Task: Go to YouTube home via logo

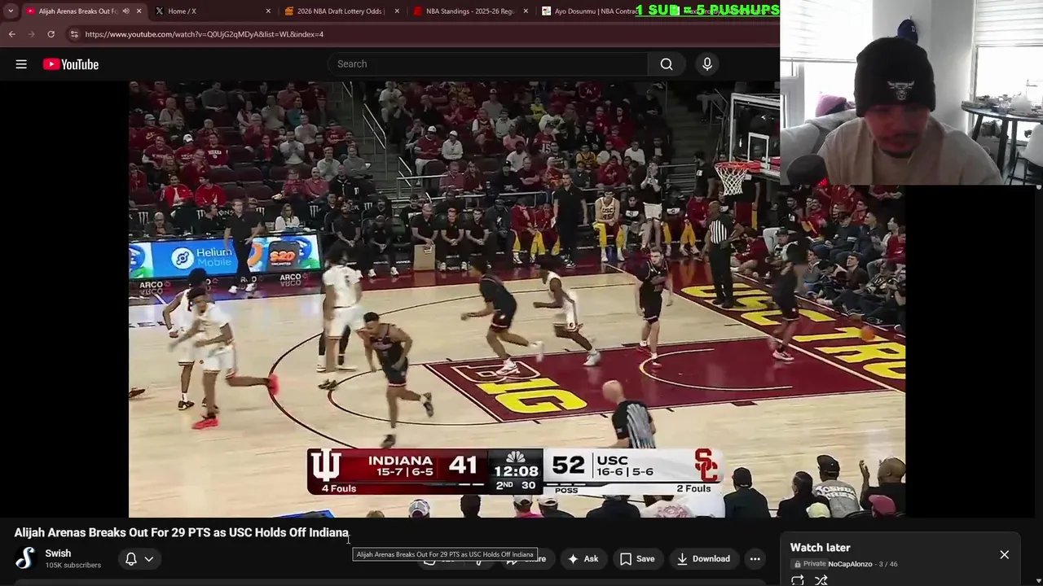Action: pyautogui.click(x=71, y=64)
